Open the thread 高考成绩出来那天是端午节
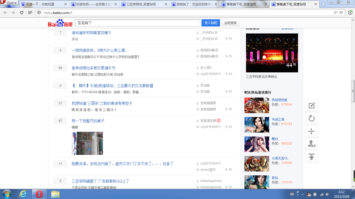Screen dimensions: 355x199 (x=93, y=68)
